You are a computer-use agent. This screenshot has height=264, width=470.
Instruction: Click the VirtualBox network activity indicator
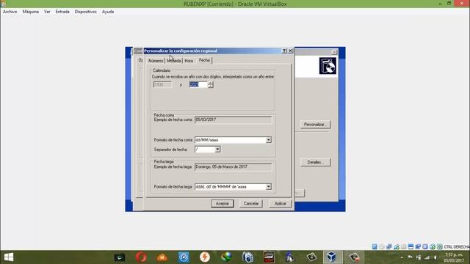tap(389, 246)
